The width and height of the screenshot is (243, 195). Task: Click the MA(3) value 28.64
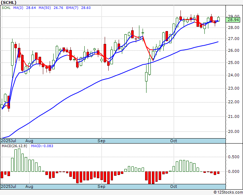31,8
